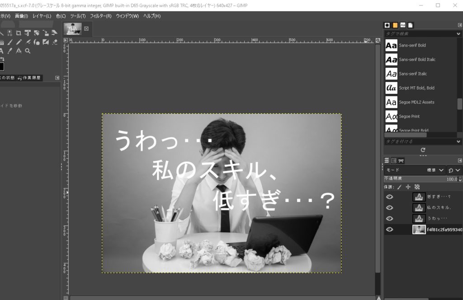Viewport: 463px width, 300px height.
Task: Open the フィルター(R) menu
Action: click(100, 16)
